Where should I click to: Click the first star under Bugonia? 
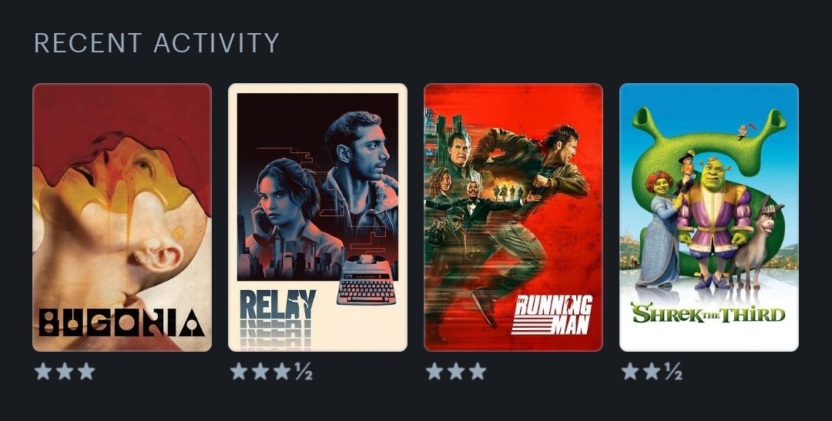click(43, 371)
